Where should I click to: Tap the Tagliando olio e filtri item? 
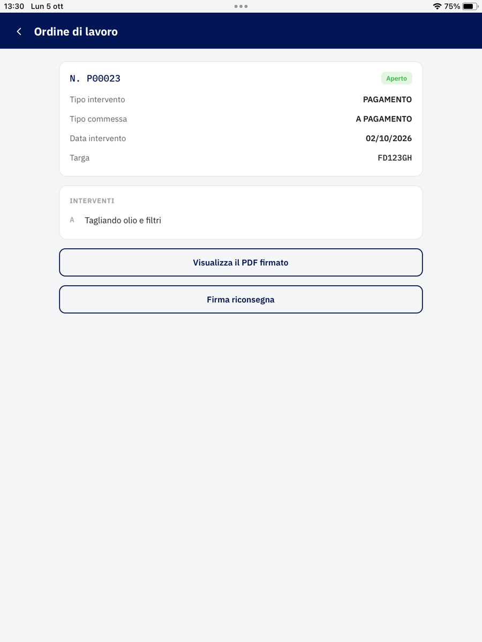tap(123, 220)
